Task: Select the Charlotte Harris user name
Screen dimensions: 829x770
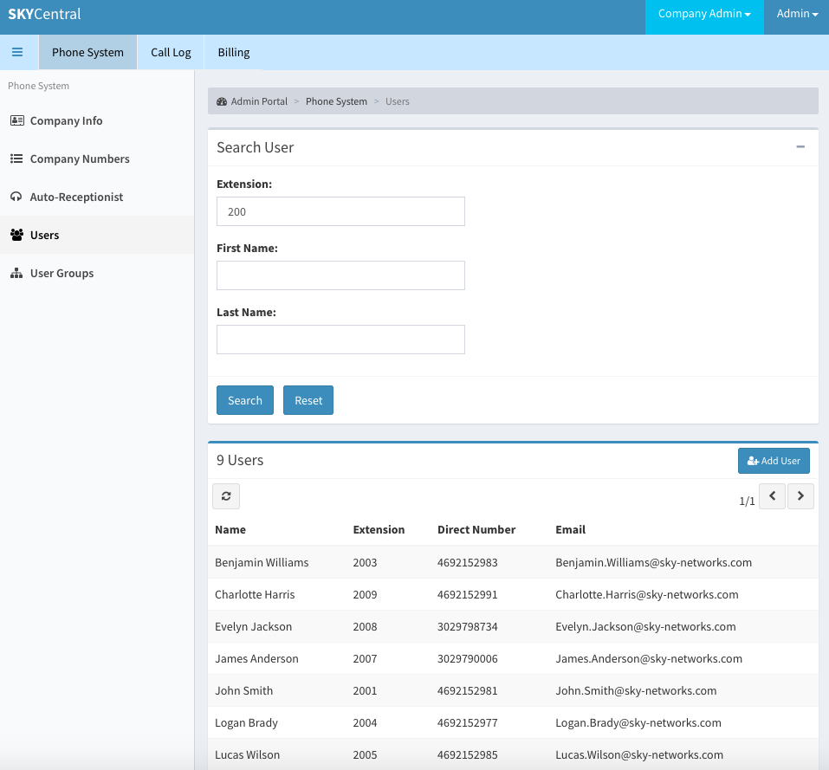Action: click(x=255, y=594)
